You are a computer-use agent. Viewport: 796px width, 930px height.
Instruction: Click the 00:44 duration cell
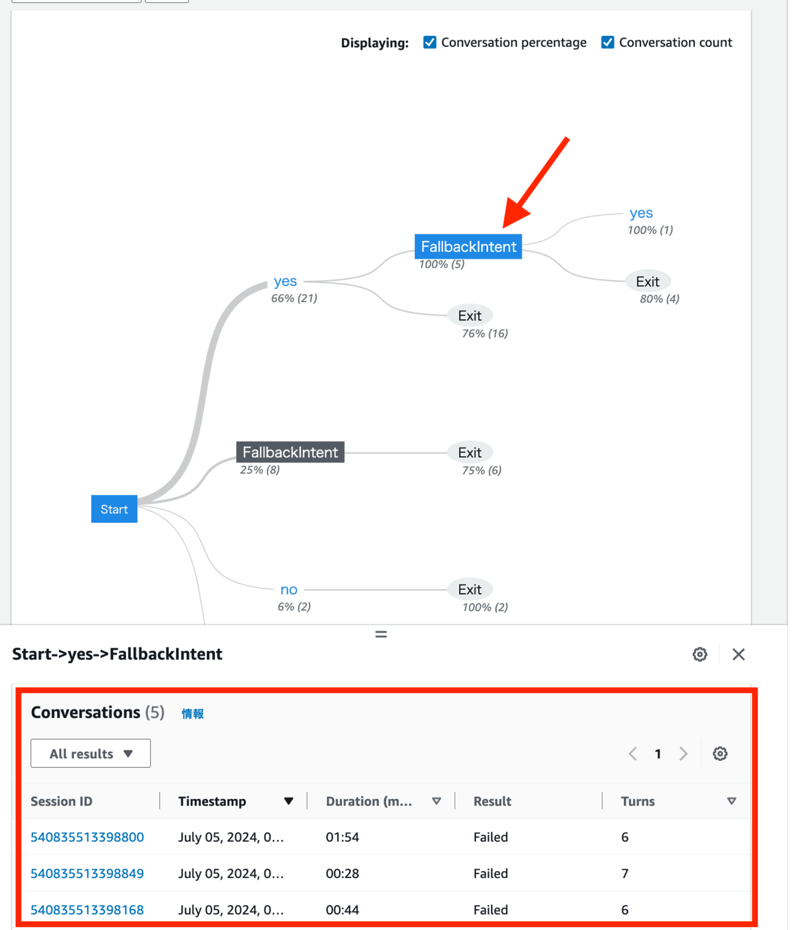(x=342, y=910)
